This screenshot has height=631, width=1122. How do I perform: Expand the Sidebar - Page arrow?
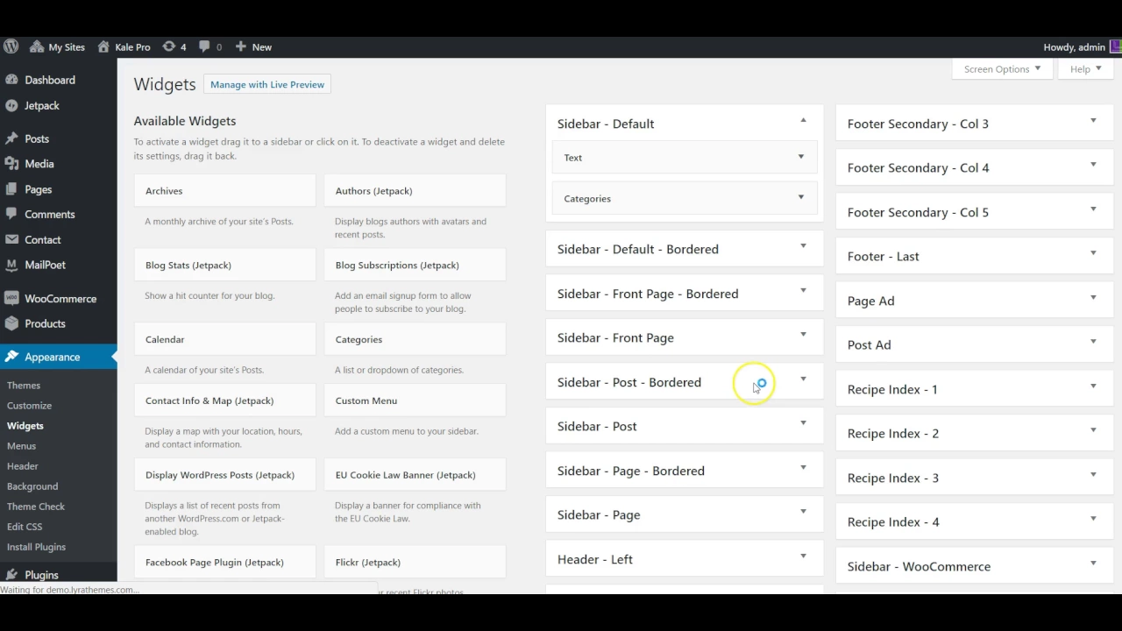pos(803,512)
